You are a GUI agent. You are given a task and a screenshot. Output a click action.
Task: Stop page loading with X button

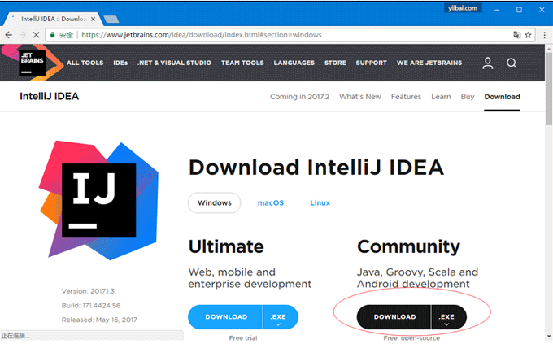click(x=33, y=35)
